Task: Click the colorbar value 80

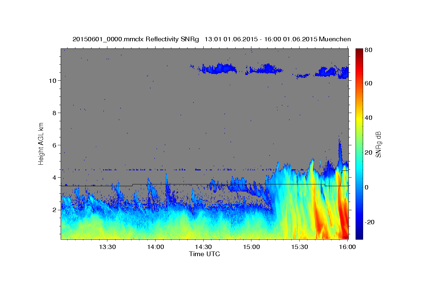Action: pos(369,50)
